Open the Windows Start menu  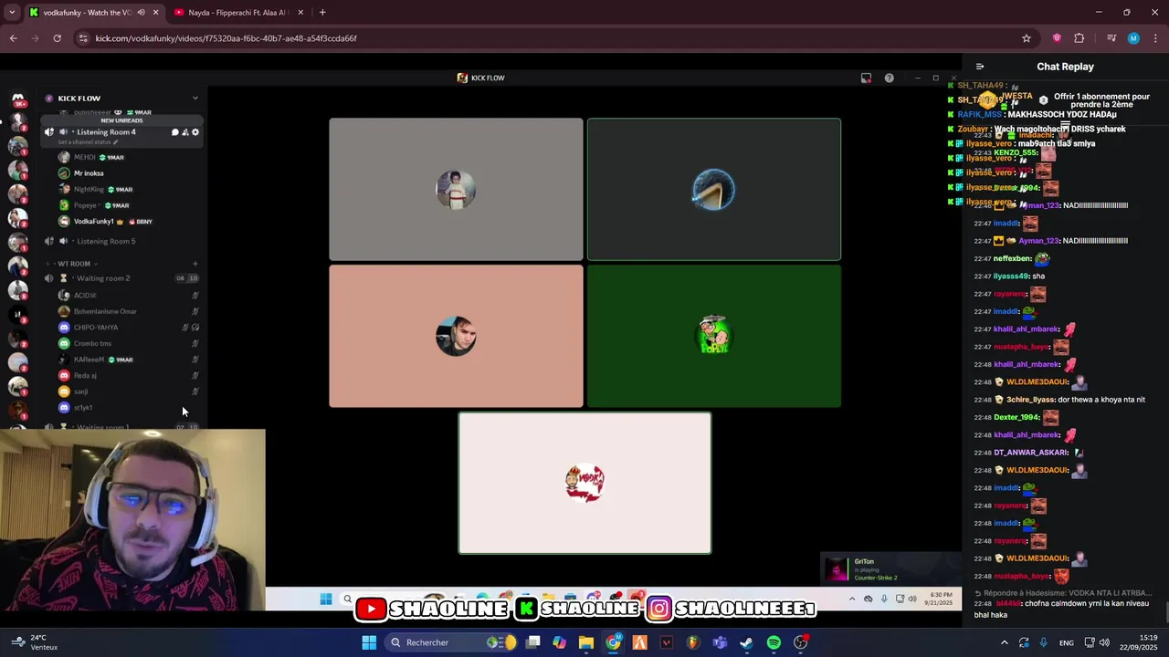point(369,642)
